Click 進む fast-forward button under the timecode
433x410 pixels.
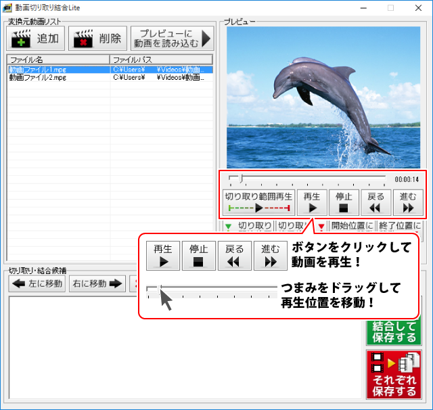[x=408, y=202]
